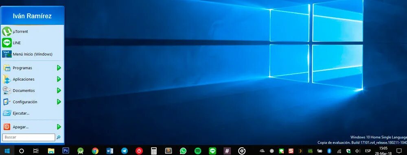Image resolution: width=407 pixels, height=155 pixels.
Task: Open the Aplicaciones entry
Action: click(x=33, y=79)
